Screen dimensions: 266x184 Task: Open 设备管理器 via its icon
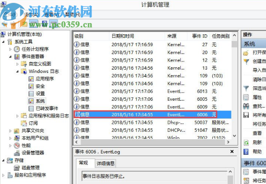[17, 153]
